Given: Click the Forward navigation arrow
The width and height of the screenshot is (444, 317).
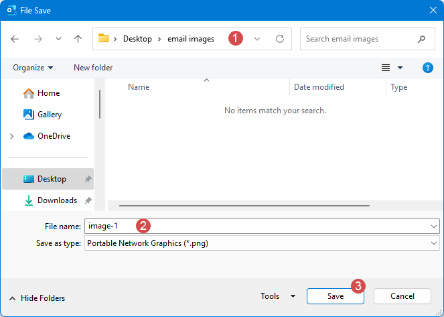Looking at the screenshot, I should point(38,39).
